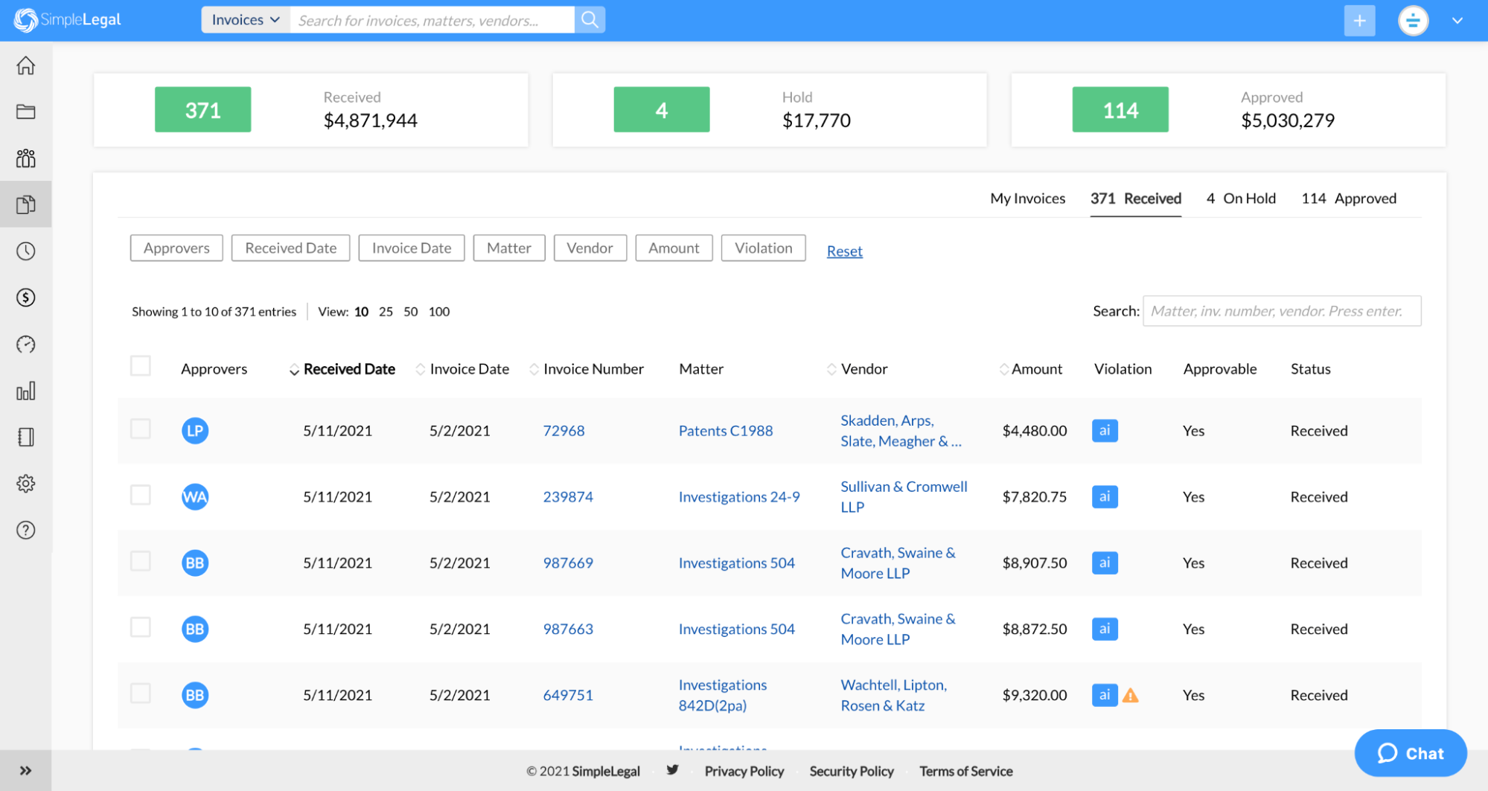
Task: Toggle the select-all checkbox in table header
Action: click(140, 366)
